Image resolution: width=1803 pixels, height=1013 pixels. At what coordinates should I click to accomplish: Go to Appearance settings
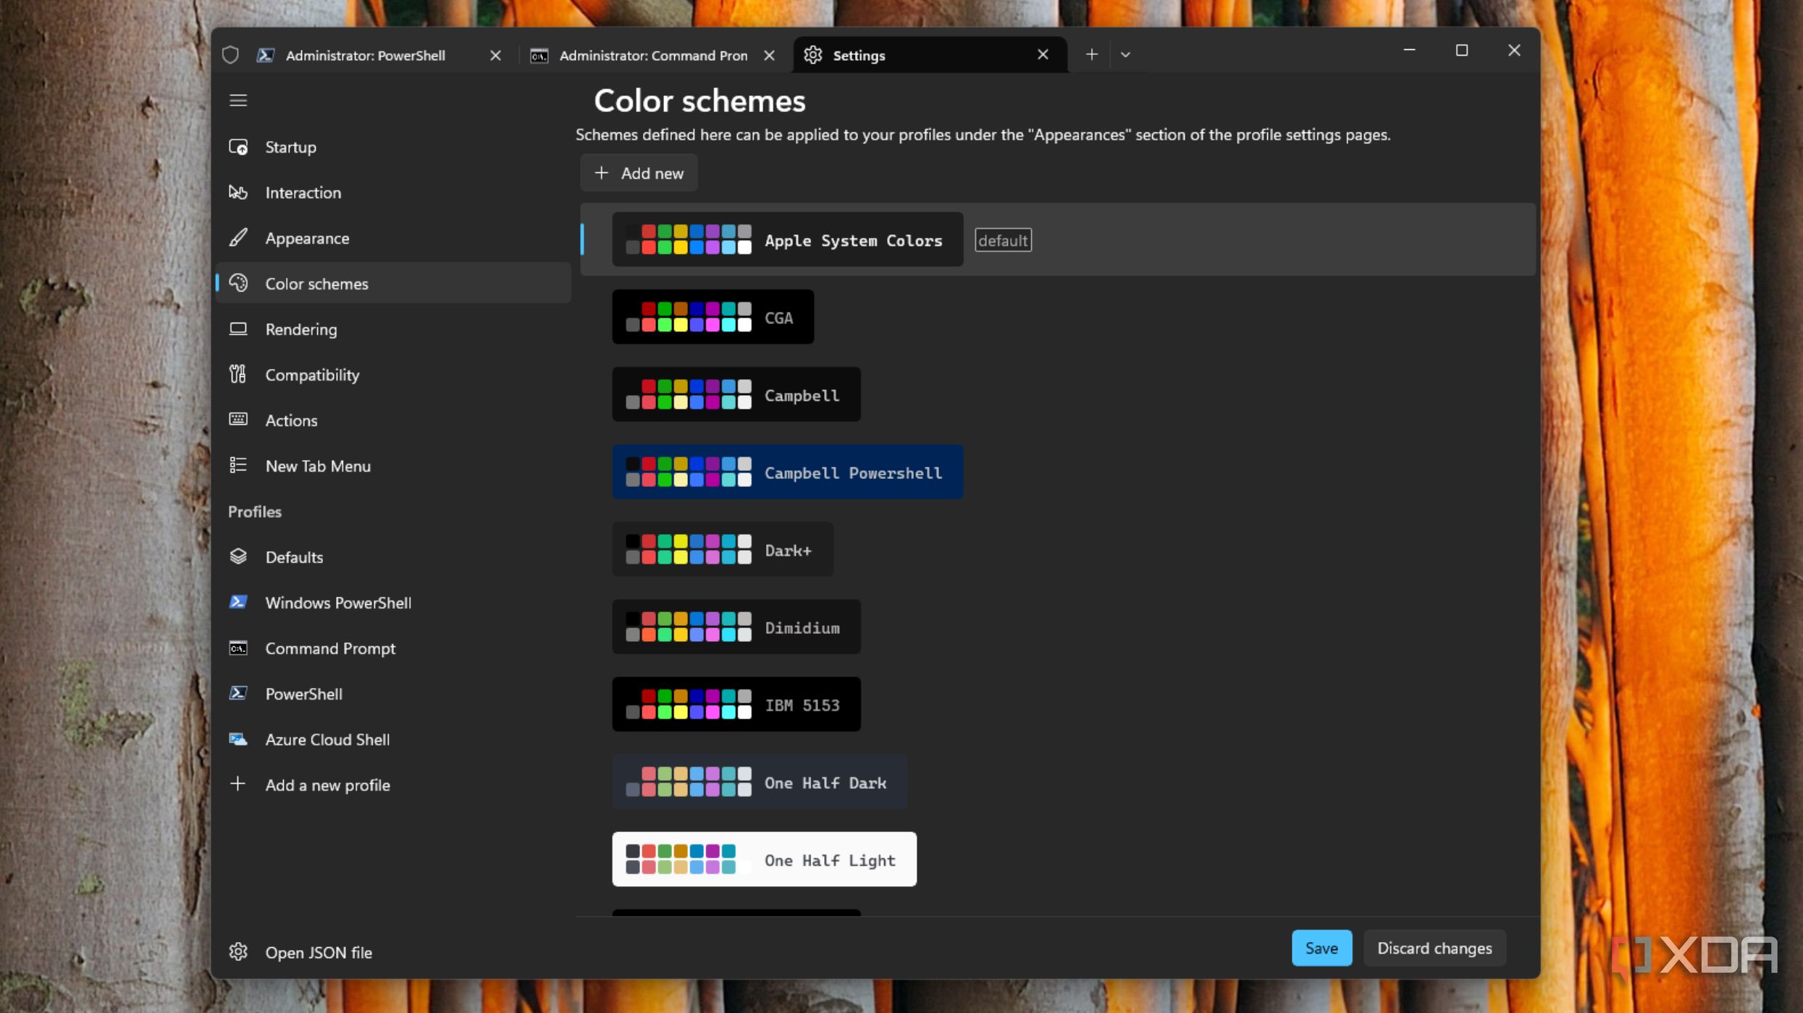[x=393, y=238]
